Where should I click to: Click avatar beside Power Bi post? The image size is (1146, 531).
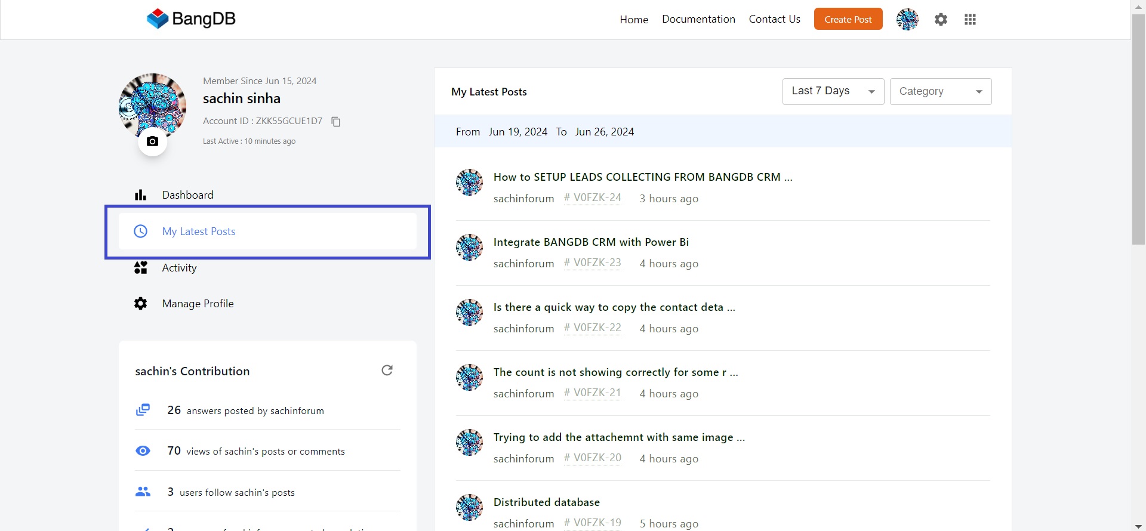(469, 248)
